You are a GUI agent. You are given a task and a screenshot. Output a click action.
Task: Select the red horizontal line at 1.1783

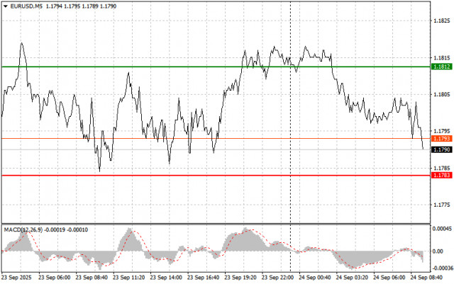tap(216, 175)
